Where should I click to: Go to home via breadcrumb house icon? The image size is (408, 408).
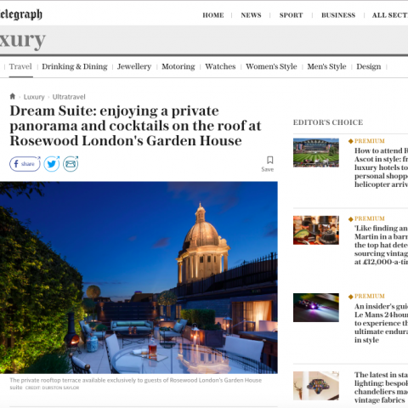coord(13,96)
